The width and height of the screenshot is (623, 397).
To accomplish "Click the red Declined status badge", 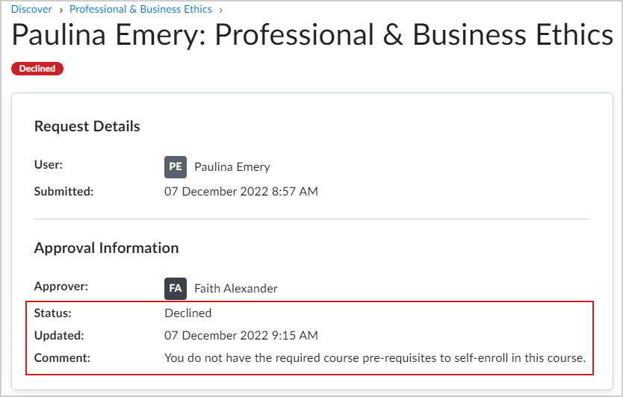I will (x=37, y=69).
